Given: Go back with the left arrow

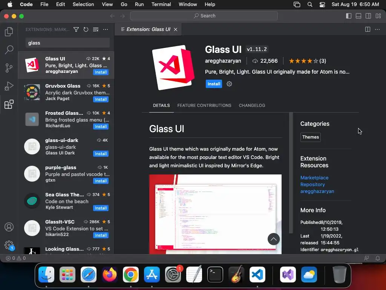Looking at the screenshot, I should click(112, 16).
